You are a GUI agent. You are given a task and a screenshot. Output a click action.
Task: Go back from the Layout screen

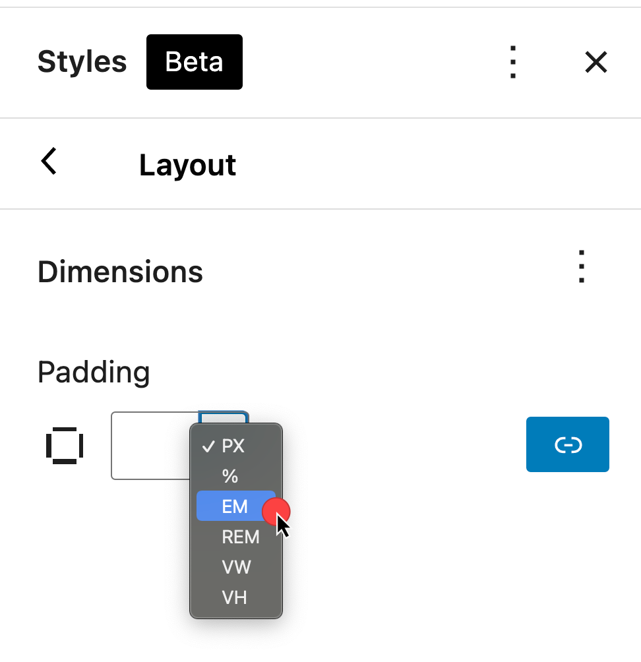[49, 162]
